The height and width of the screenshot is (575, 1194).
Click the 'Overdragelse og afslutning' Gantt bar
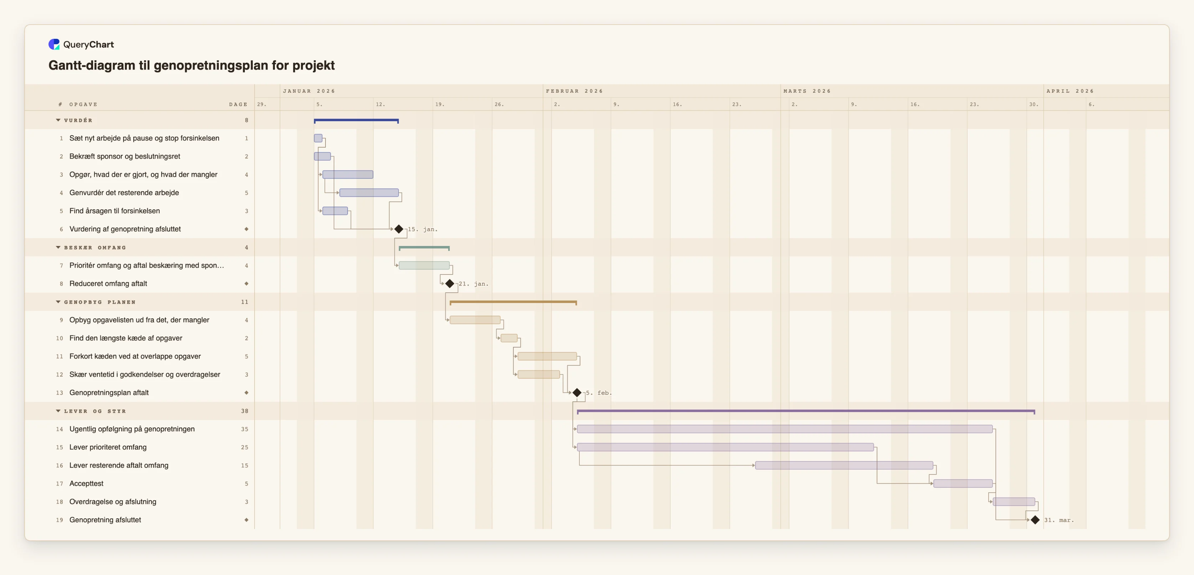[x=1014, y=502]
